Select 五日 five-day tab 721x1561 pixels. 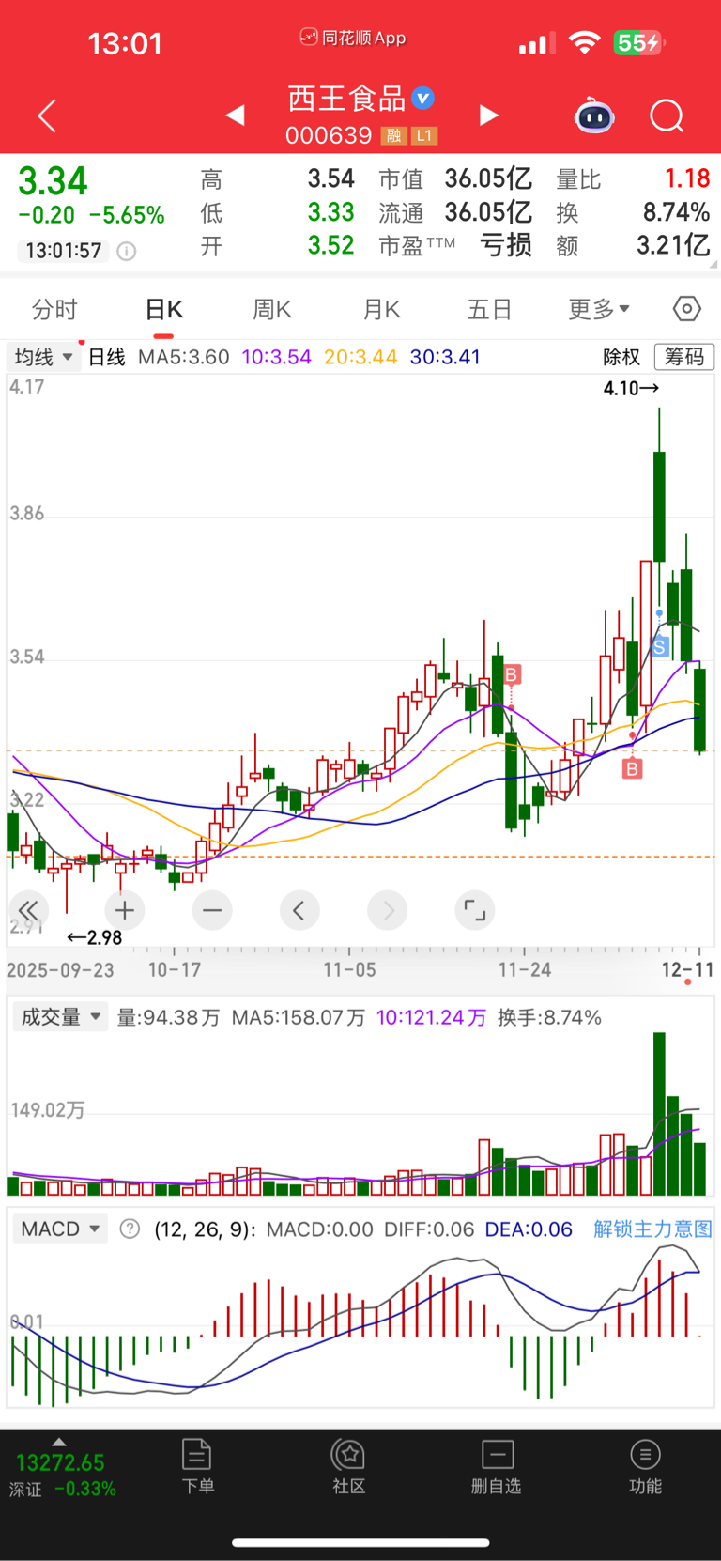point(489,309)
